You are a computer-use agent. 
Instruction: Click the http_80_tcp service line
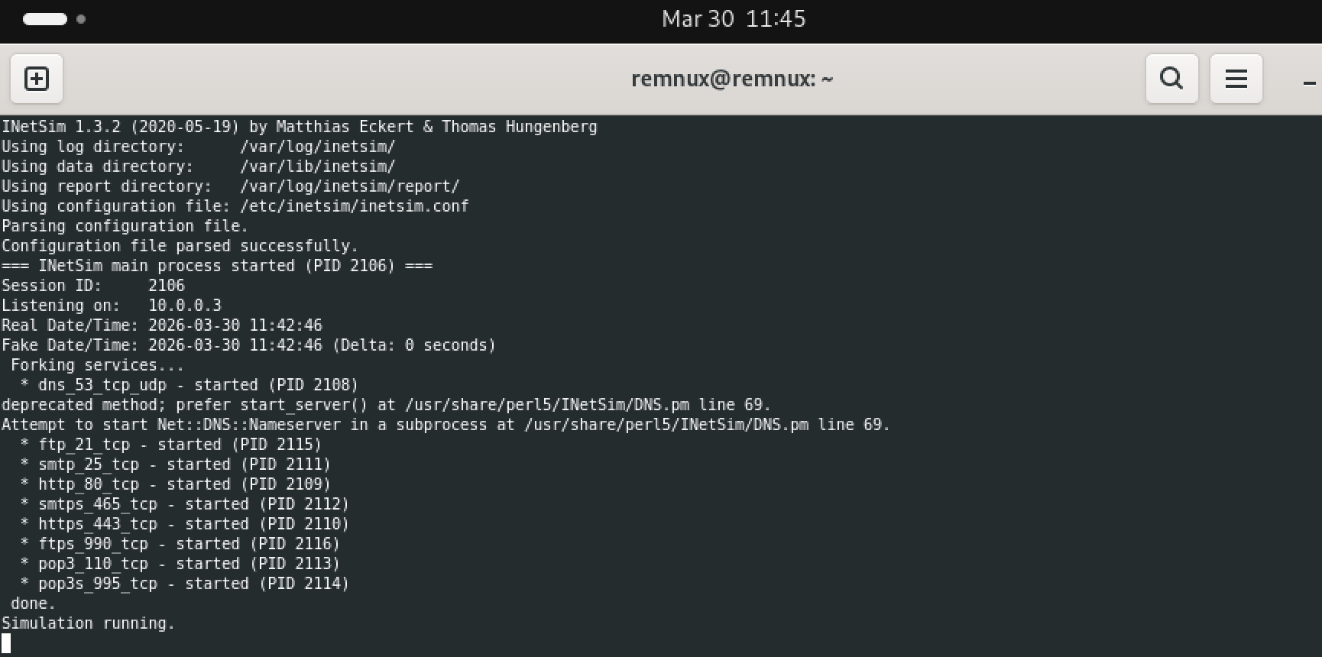pyautogui.click(x=89, y=484)
